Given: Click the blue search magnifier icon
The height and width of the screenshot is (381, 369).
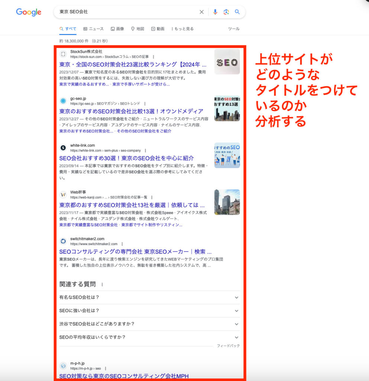Looking at the screenshot, I should 237,12.
